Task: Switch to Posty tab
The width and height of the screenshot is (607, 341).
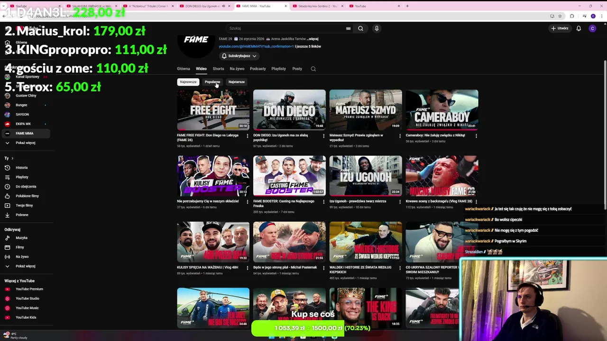Action: [x=297, y=69]
